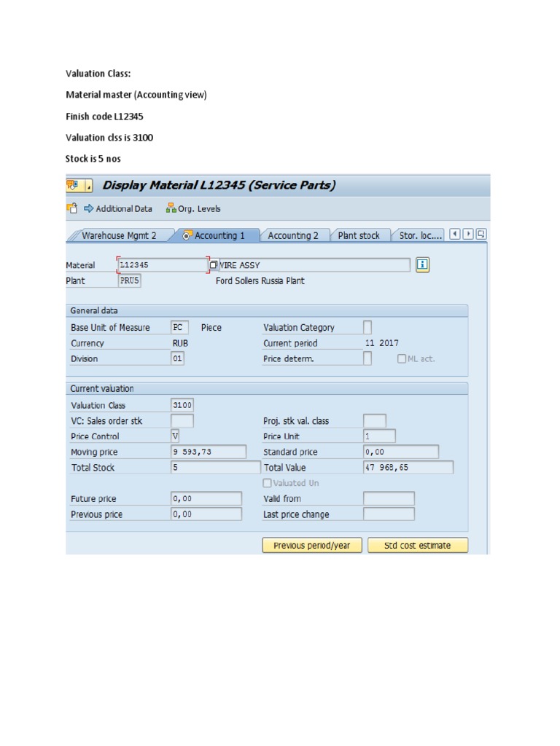Toggle the Valuated Un checkbox
The height and width of the screenshot is (746, 560).
(267, 483)
